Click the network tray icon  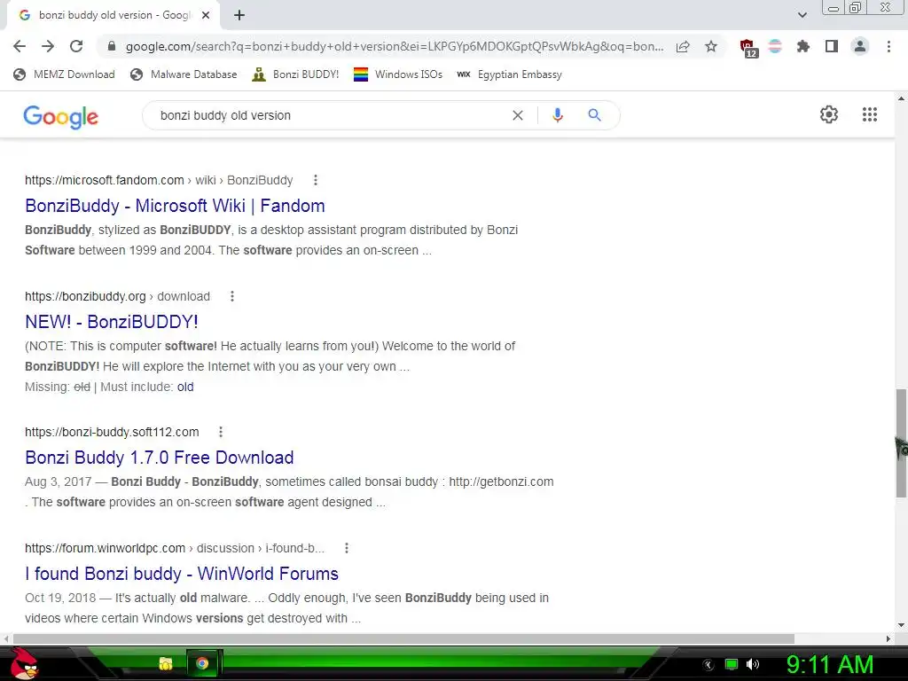pyautogui.click(x=732, y=664)
